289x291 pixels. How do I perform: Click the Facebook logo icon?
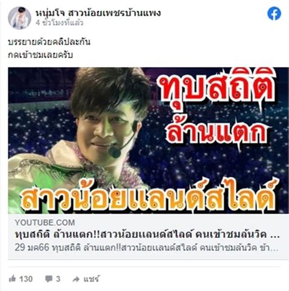click(x=274, y=13)
